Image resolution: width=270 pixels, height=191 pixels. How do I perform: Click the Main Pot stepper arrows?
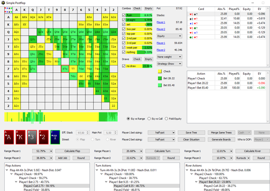pos(116,132)
